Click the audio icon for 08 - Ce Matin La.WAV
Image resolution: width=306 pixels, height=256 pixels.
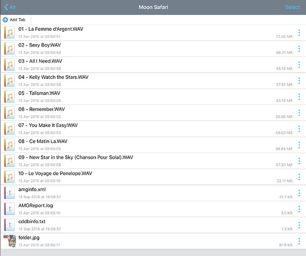10,145
